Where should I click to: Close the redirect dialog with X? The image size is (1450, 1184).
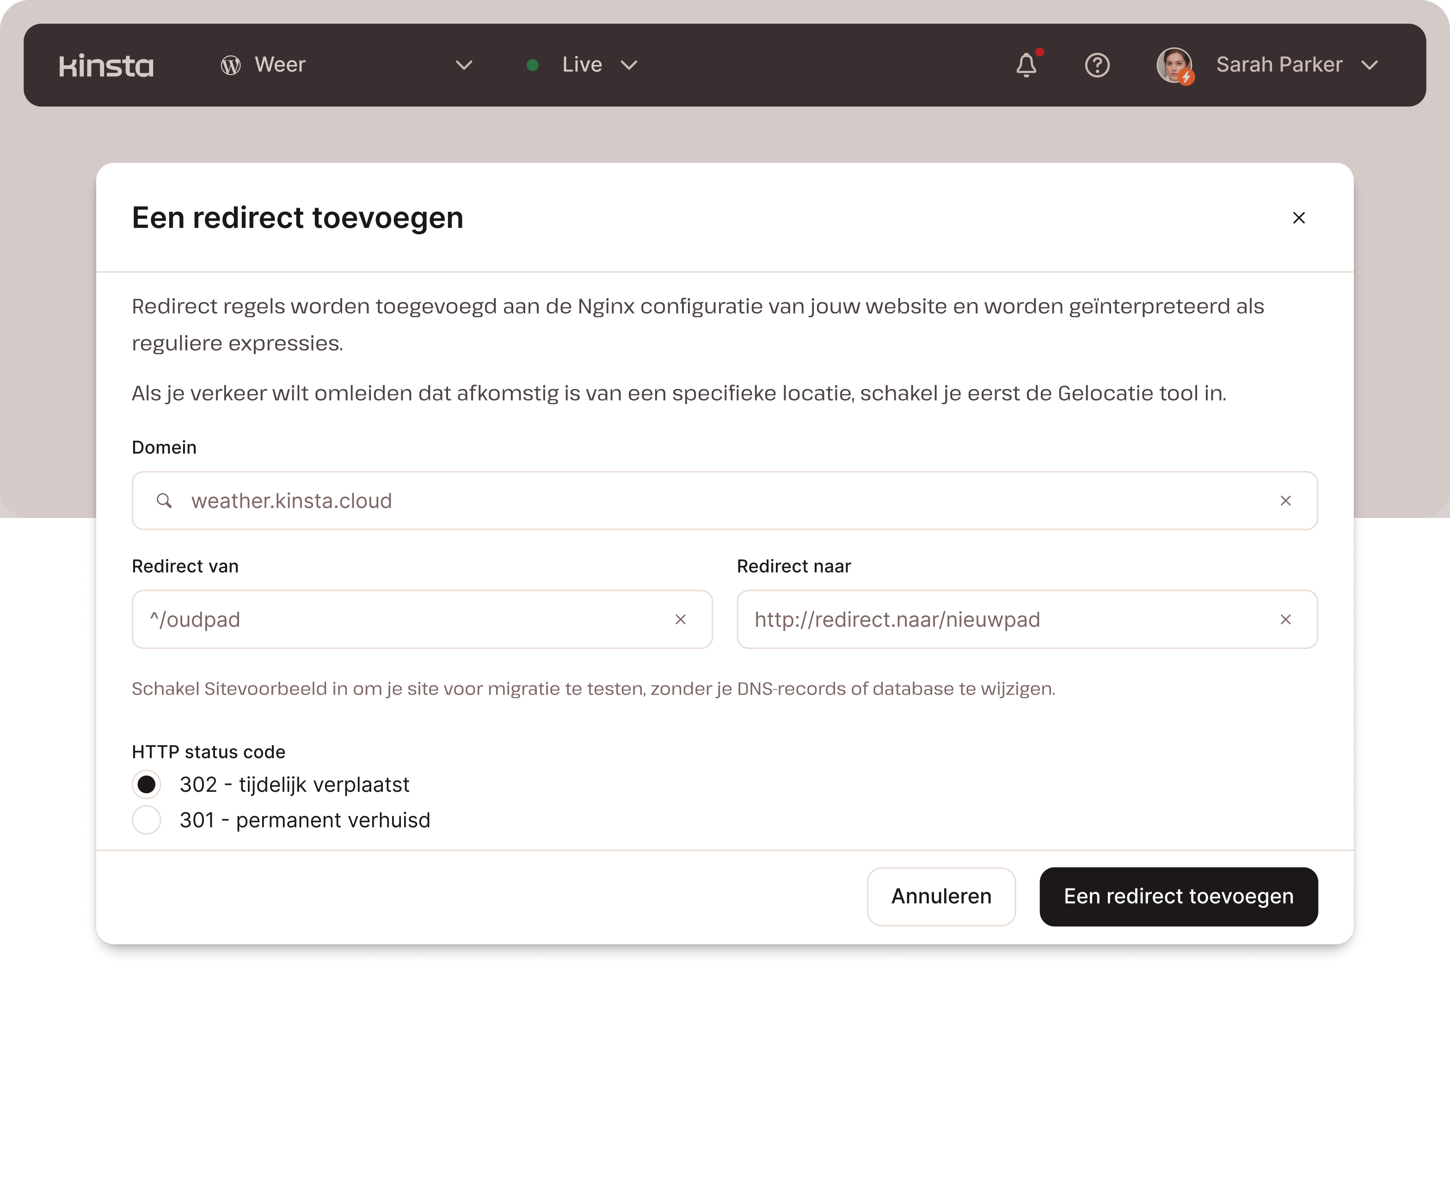coord(1299,217)
